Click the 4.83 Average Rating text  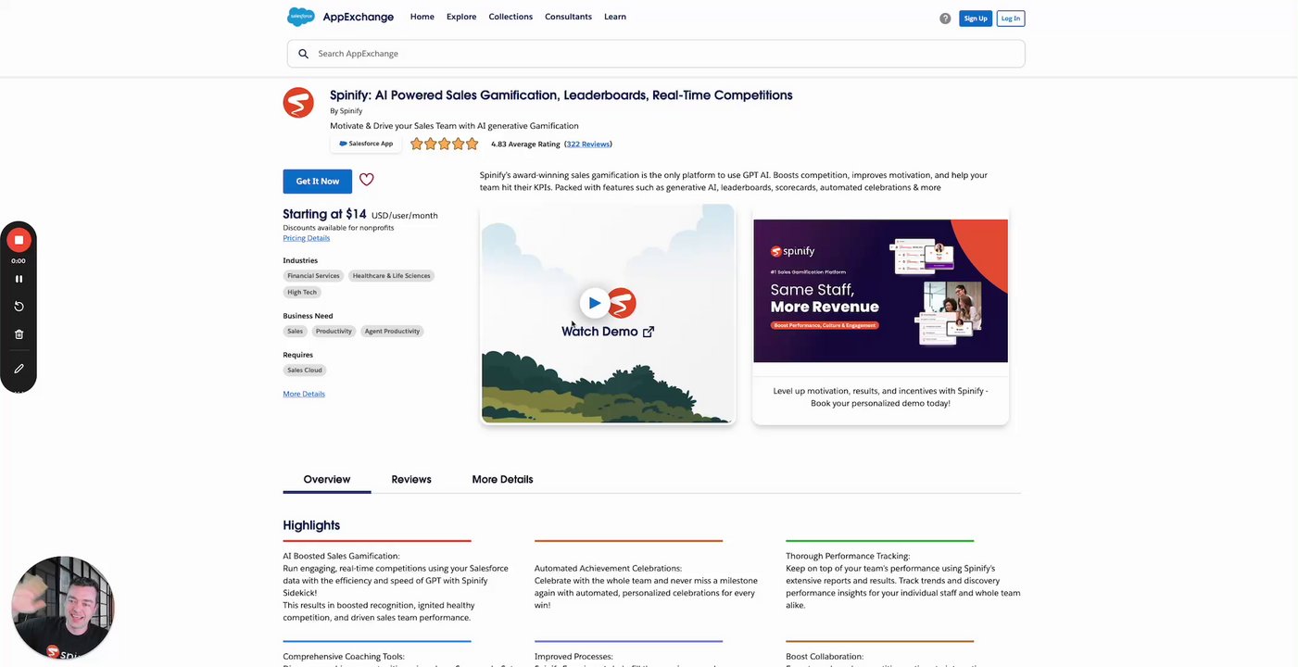coord(525,145)
